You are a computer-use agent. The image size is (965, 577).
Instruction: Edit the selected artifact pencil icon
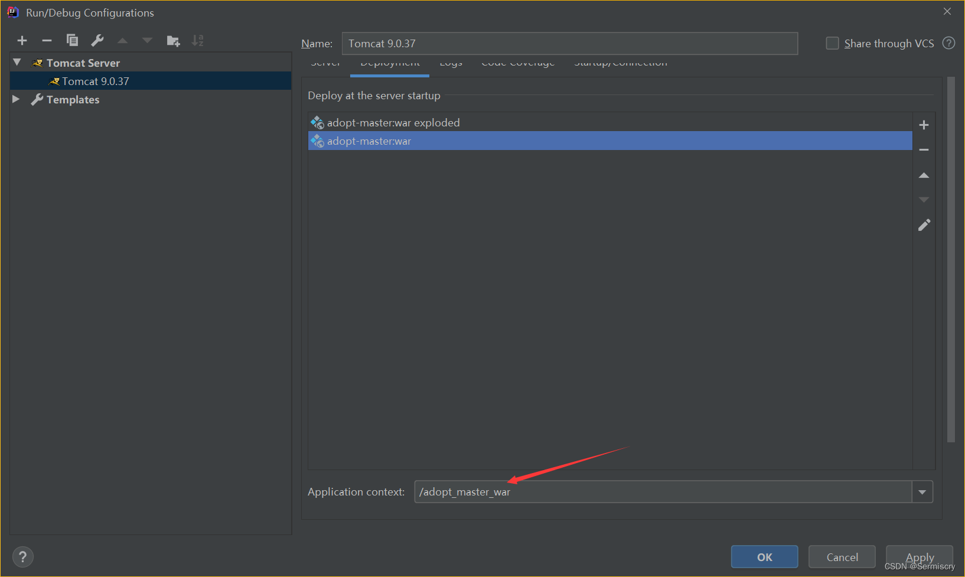click(x=924, y=225)
